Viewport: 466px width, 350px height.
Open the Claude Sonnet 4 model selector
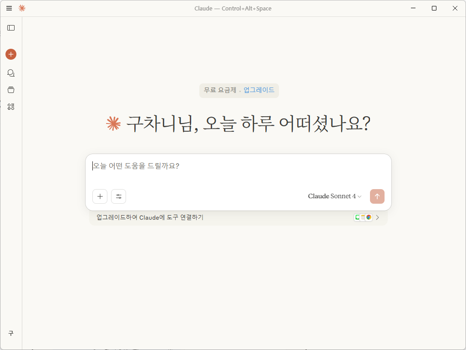tap(334, 196)
